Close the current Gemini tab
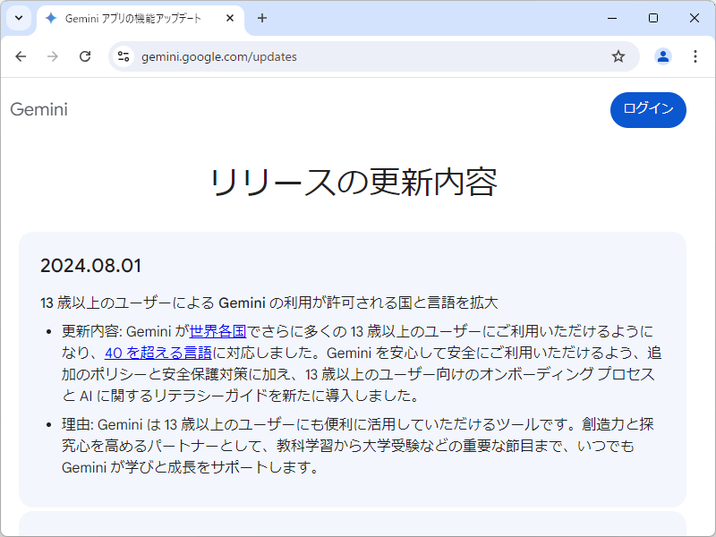 click(x=229, y=17)
